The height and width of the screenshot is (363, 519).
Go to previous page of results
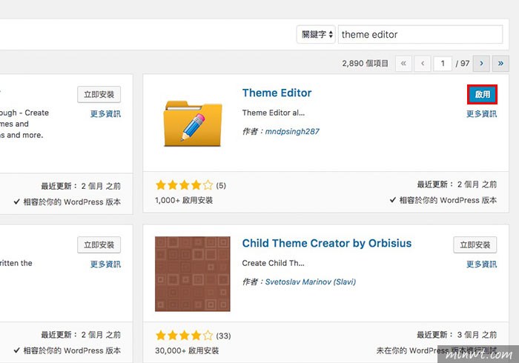(423, 64)
